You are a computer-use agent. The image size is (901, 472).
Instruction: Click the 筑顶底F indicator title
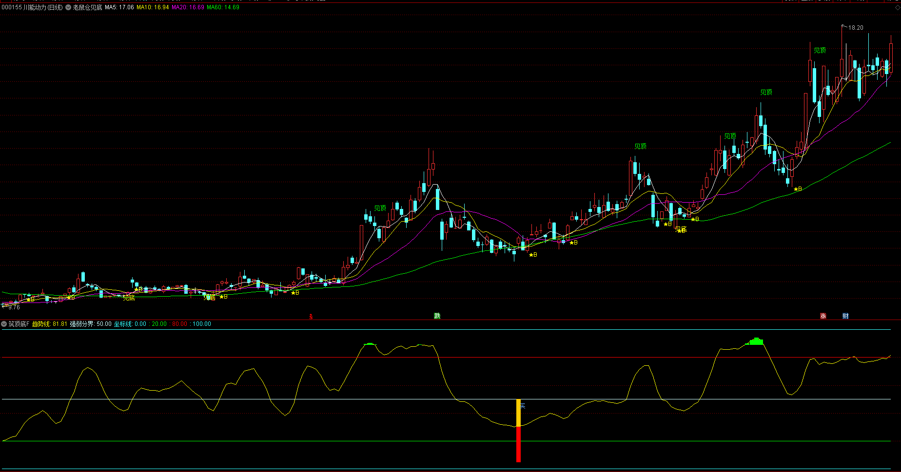[x=19, y=324]
